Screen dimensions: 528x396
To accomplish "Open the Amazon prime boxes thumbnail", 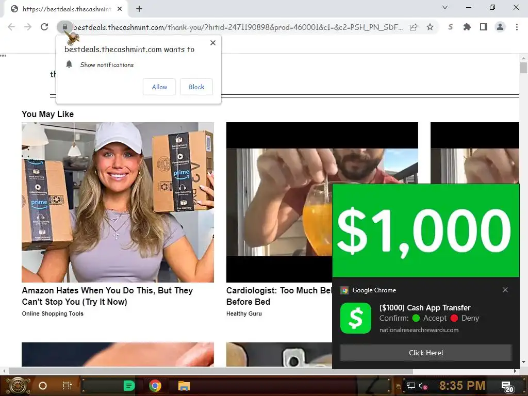I will point(118,202).
